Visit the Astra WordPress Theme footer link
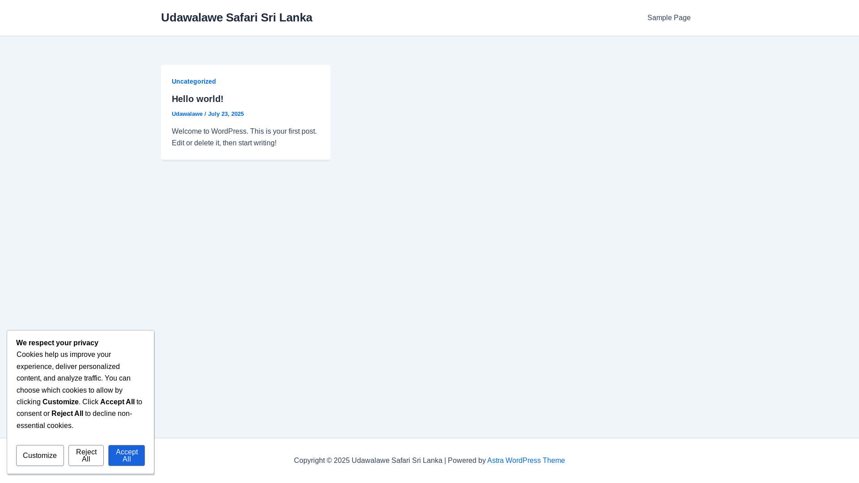The width and height of the screenshot is (859, 483). (x=526, y=460)
